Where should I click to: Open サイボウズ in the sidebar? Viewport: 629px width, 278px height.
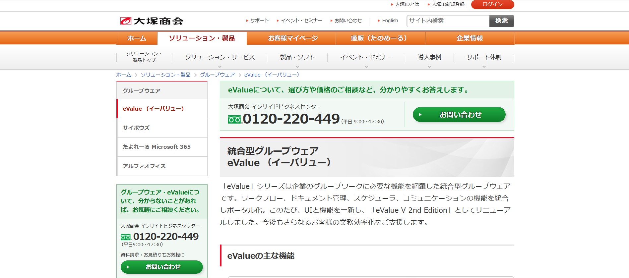pyautogui.click(x=162, y=128)
